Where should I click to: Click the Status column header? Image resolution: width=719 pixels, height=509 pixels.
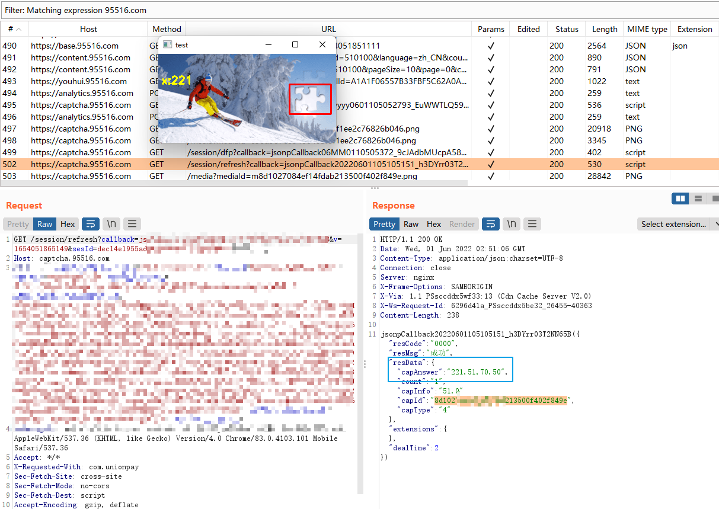click(567, 29)
